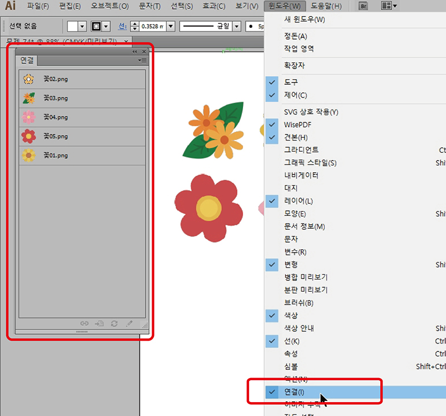Screen dimensions: 446x416
Task: Choose 내비게이터 from the window menu
Action: (301, 175)
